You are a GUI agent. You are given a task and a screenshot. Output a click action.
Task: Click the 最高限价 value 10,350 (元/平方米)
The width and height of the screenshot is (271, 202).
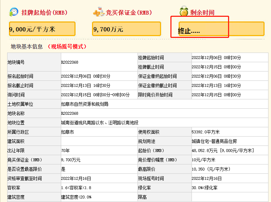click(x=211, y=169)
